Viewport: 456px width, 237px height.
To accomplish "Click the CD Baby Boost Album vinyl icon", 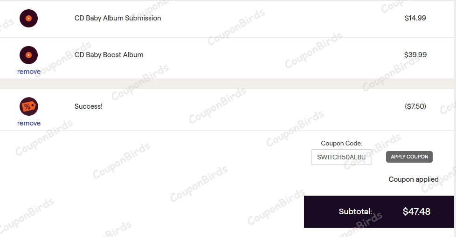I will click(x=28, y=55).
